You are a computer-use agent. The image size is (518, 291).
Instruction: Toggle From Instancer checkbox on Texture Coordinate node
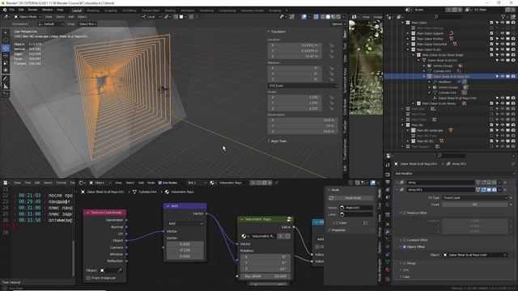pos(88,278)
